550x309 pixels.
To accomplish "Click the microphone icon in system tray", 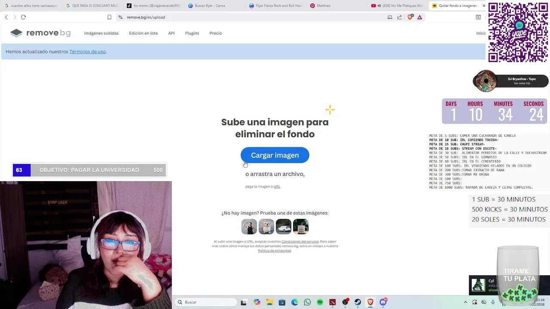I will point(493,303).
